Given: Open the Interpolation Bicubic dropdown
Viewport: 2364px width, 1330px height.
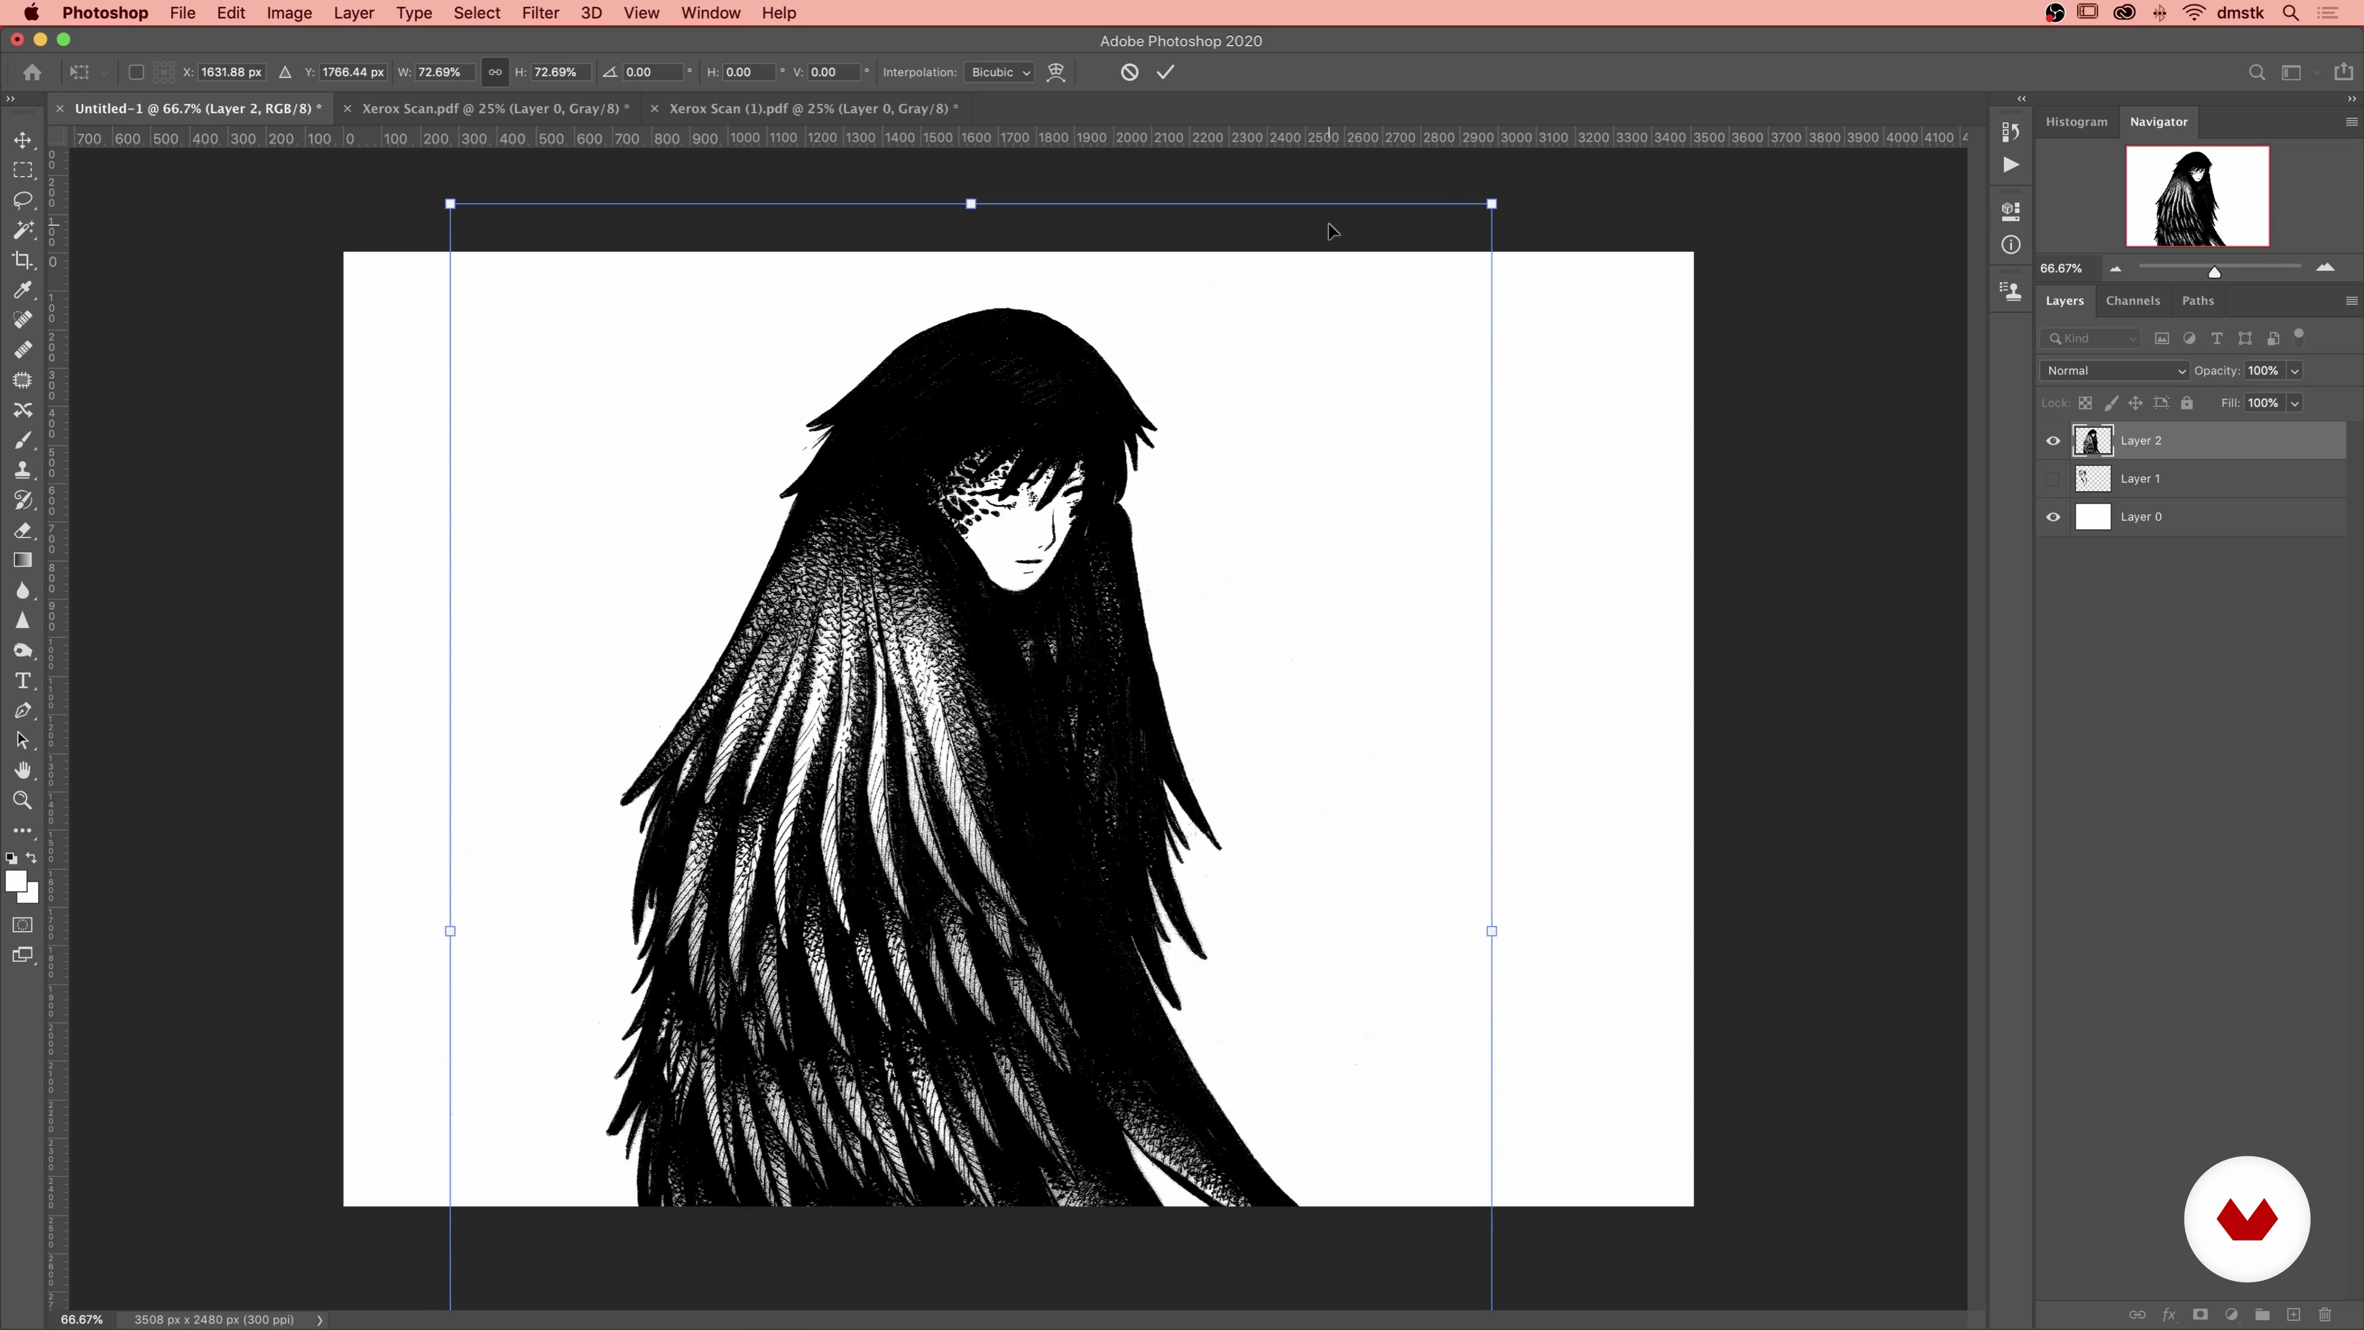Looking at the screenshot, I should (999, 73).
